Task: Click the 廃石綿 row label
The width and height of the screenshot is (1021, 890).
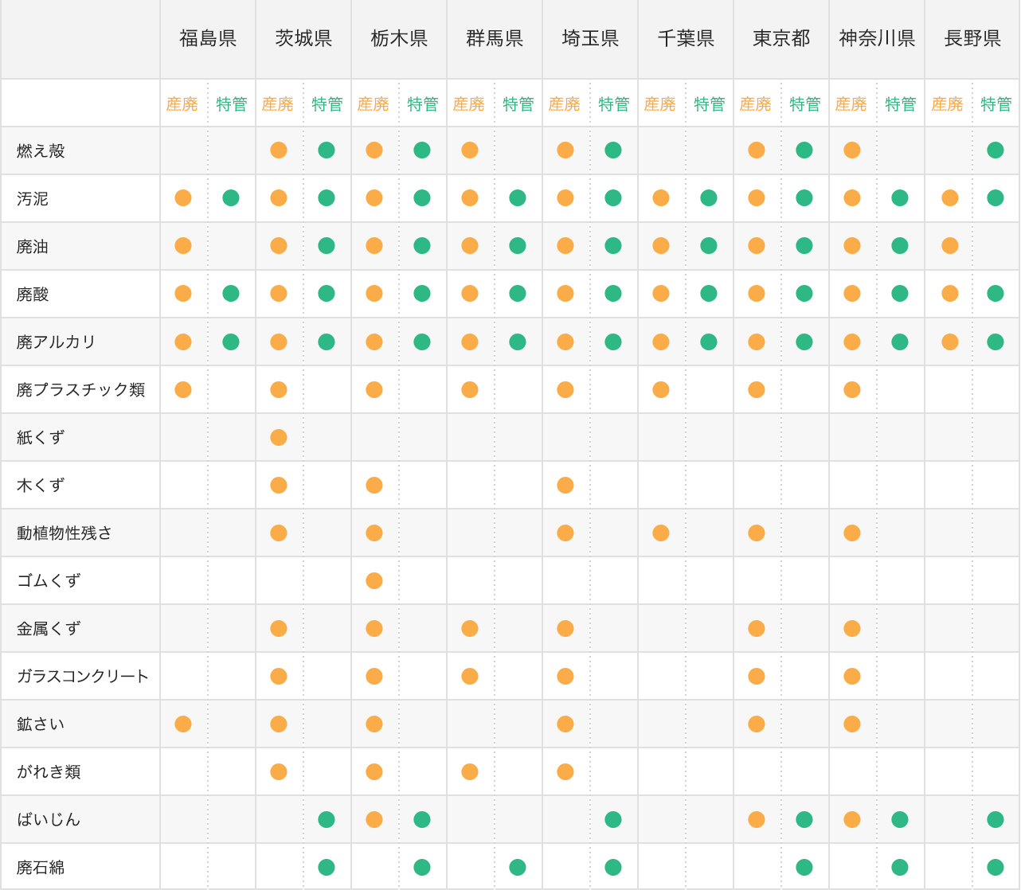Action: 41,867
